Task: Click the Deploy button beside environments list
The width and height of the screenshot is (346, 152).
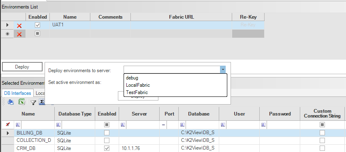Action: point(22,67)
